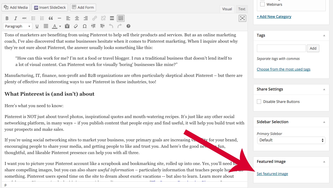This screenshot has width=333, height=188.
Task: Open text color picker arrow
Action: pyautogui.click(x=60, y=26)
